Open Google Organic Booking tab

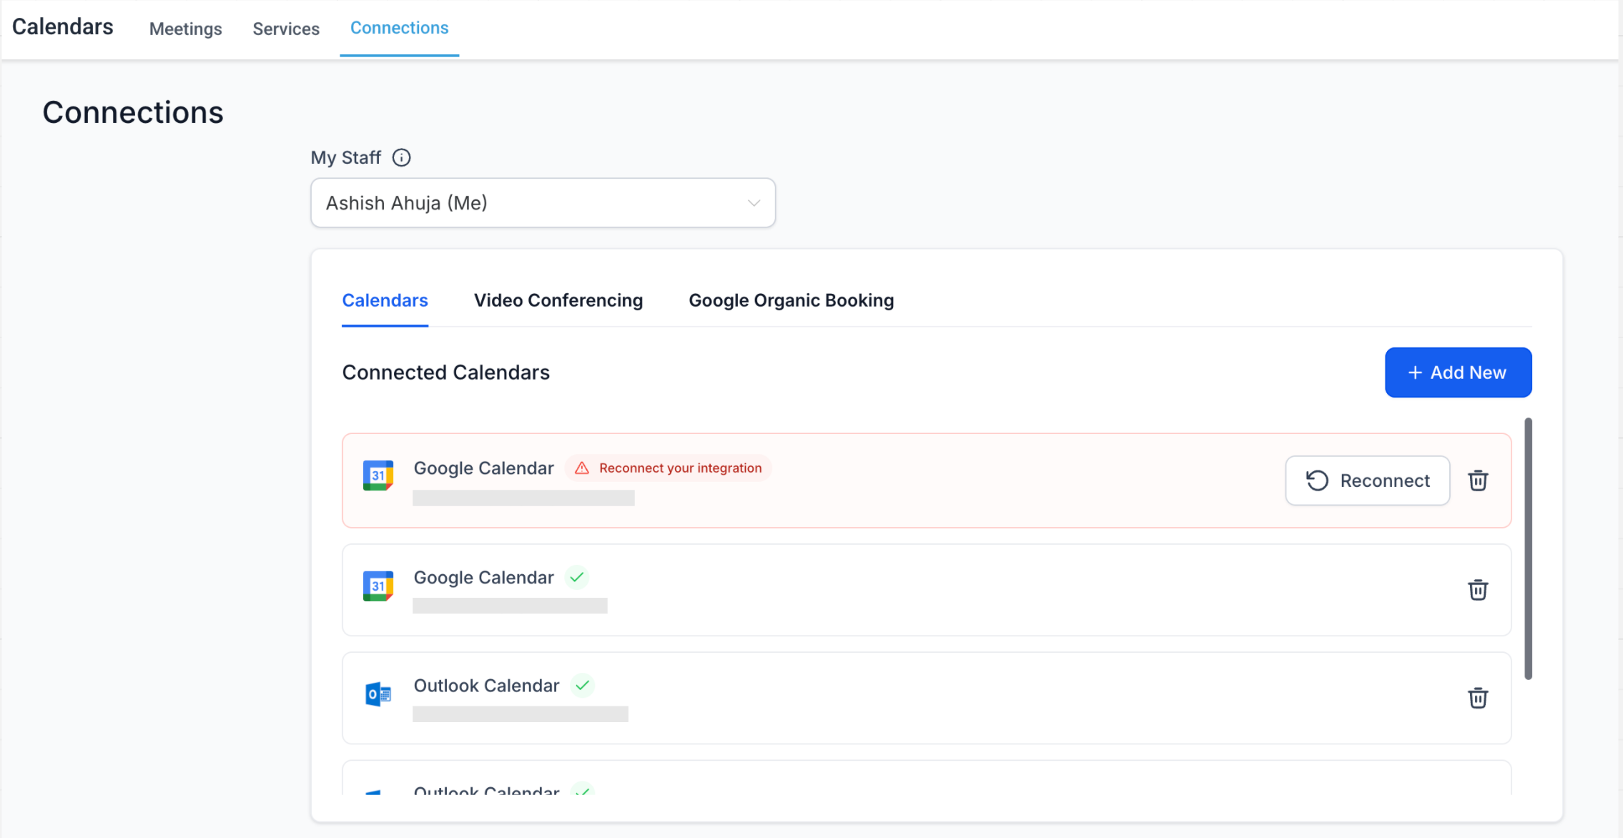coord(791,300)
